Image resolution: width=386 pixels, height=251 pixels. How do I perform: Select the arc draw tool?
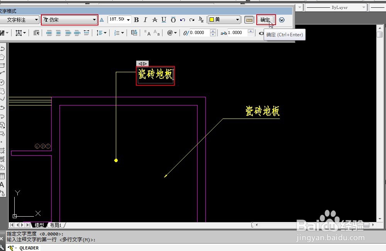tap(2, 73)
